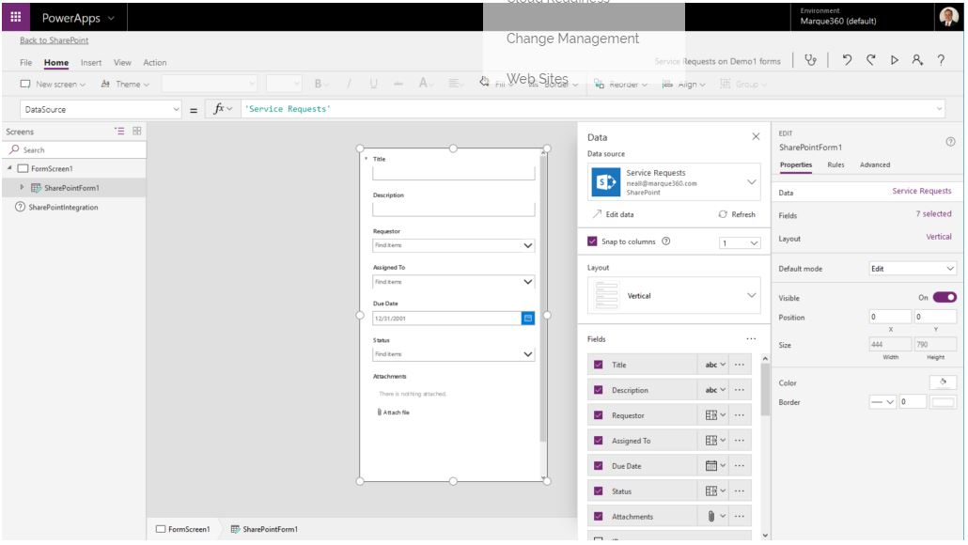Open the Fields section more options ellipsis
This screenshot has width=968, height=545.
coord(751,339)
